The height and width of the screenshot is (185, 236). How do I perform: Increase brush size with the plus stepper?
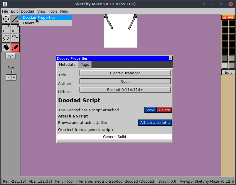pos(14,77)
